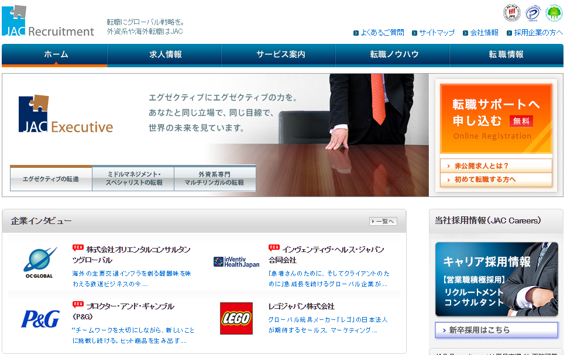Open the グローバル玩具メーカー description link
This screenshot has width=567, height=355.
coord(328,325)
